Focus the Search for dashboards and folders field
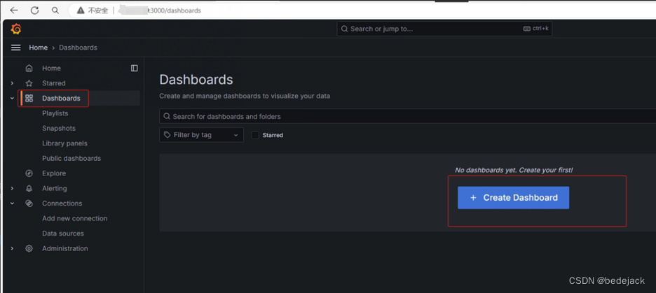Image resolution: width=656 pixels, height=293 pixels. 407,117
